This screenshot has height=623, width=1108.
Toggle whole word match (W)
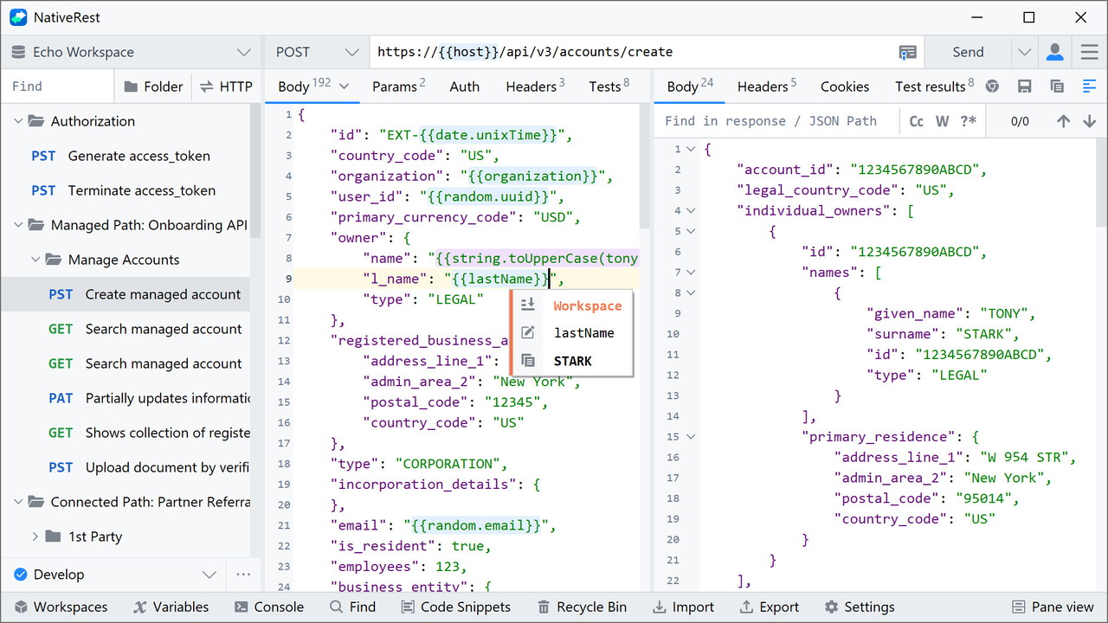click(943, 121)
